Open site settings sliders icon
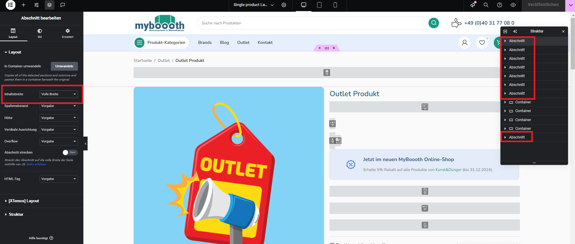 click(36, 5)
